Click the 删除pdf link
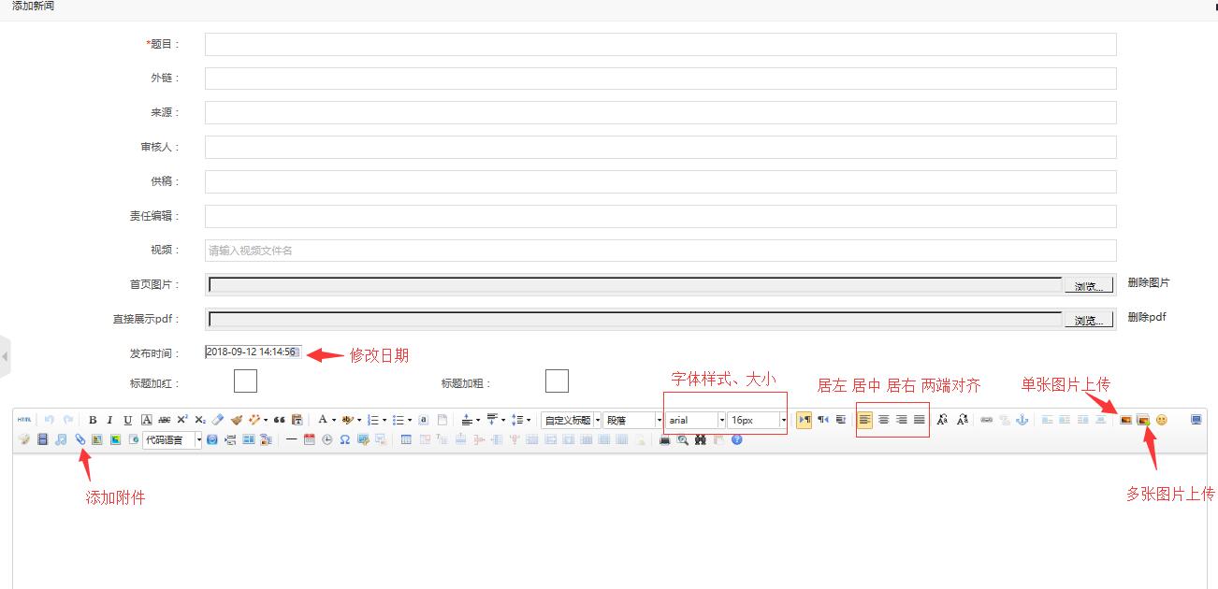 tap(1147, 317)
